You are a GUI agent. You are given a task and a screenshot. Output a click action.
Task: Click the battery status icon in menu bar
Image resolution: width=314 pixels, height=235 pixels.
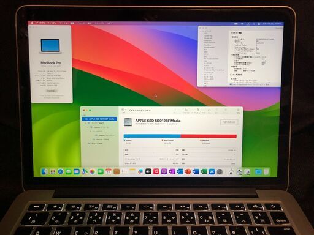coord(236,24)
